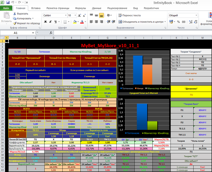Screen dimensions: 212x172
Task: Click the Decrease Decimal icon
Action: pyautogui.click(x=196, y=21)
